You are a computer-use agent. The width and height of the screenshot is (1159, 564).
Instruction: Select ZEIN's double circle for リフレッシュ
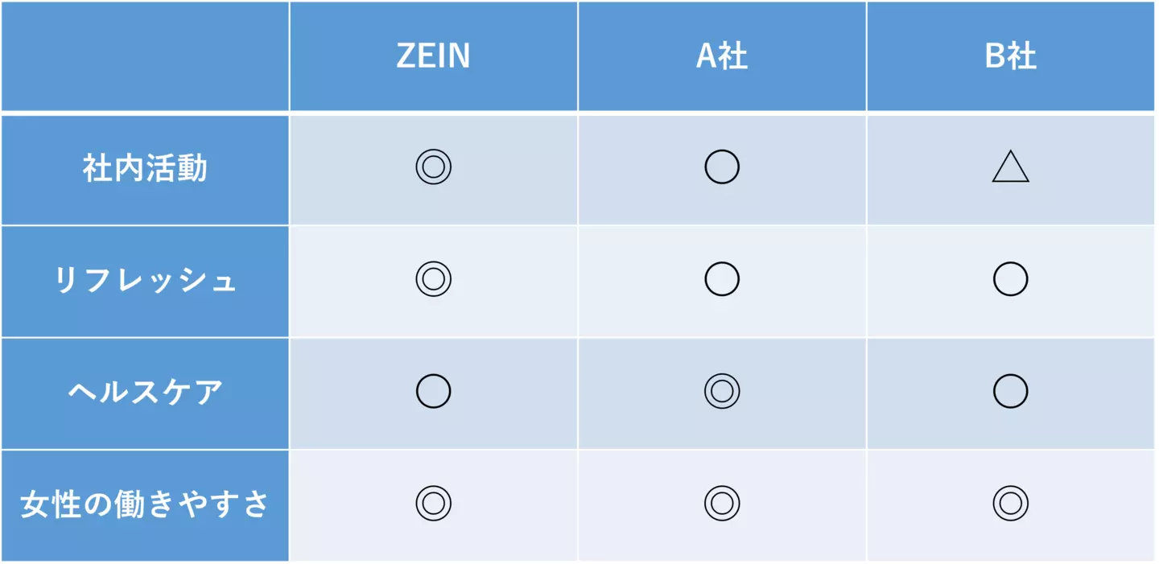[x=433, y=279]
